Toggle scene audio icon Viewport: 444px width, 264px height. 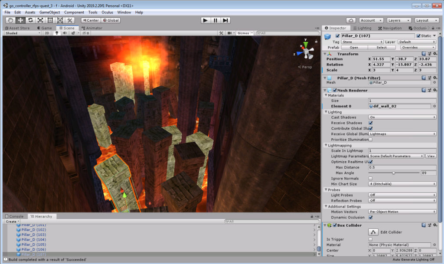(65, 33)
